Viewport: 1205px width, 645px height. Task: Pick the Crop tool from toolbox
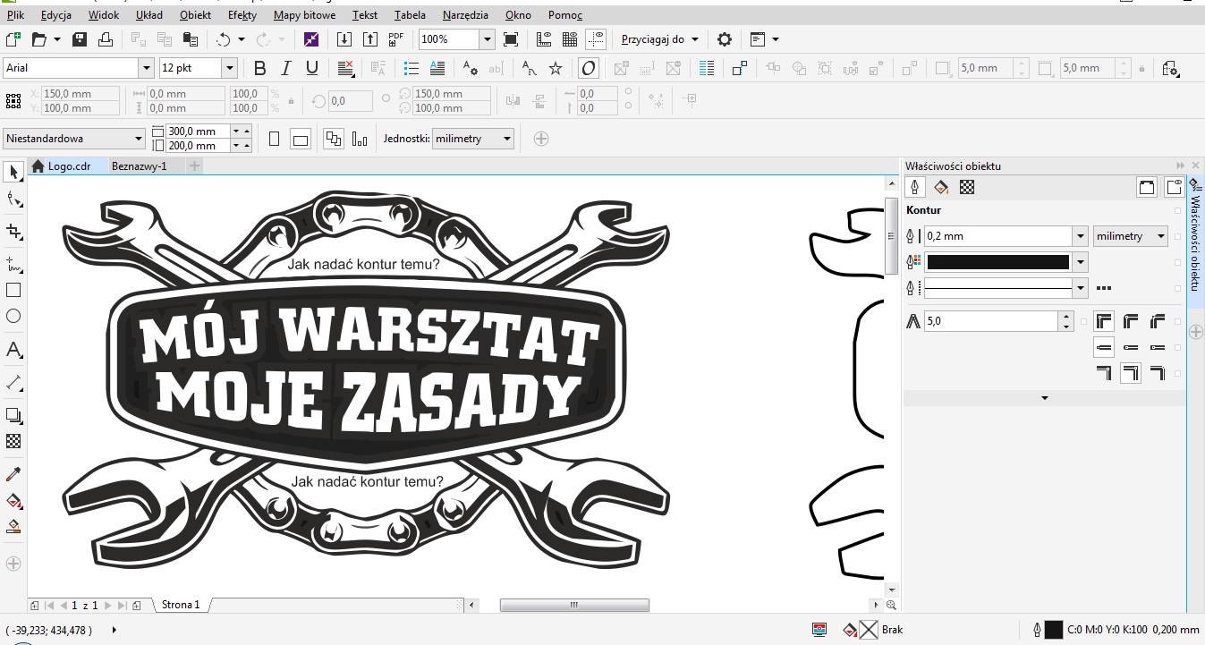tap(13, 232)
